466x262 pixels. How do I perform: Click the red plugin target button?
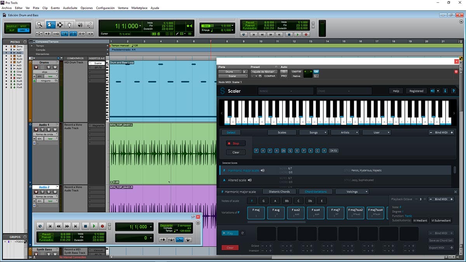[456, 72]
